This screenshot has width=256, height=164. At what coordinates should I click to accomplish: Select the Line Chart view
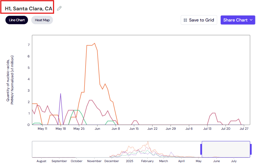pyautogui.click(x=17, y=20)
